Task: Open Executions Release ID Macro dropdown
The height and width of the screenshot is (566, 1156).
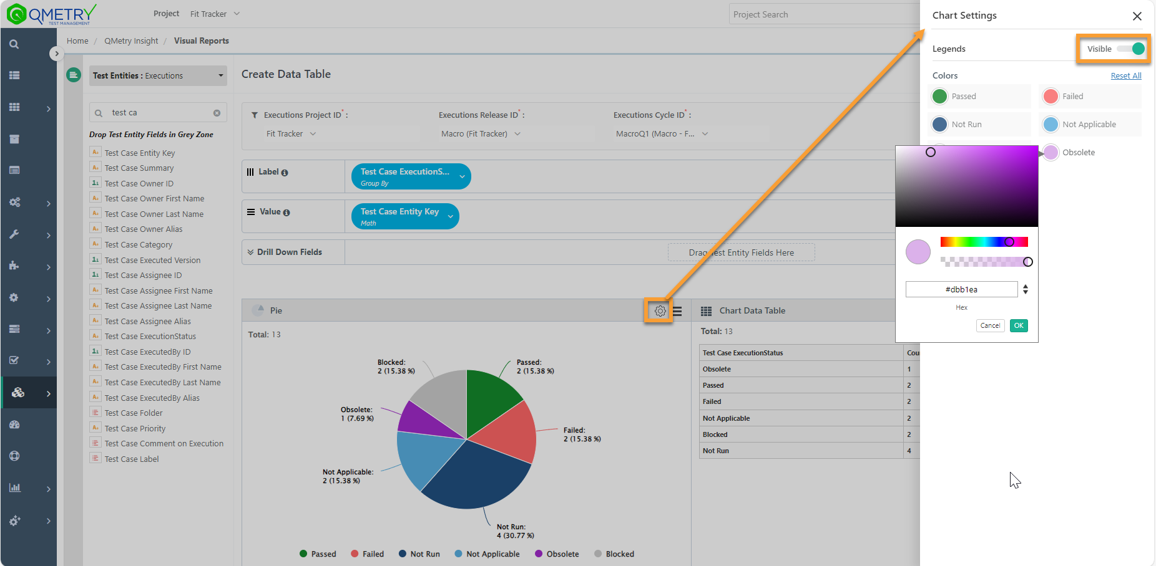Action: click(x=481, y=134)
